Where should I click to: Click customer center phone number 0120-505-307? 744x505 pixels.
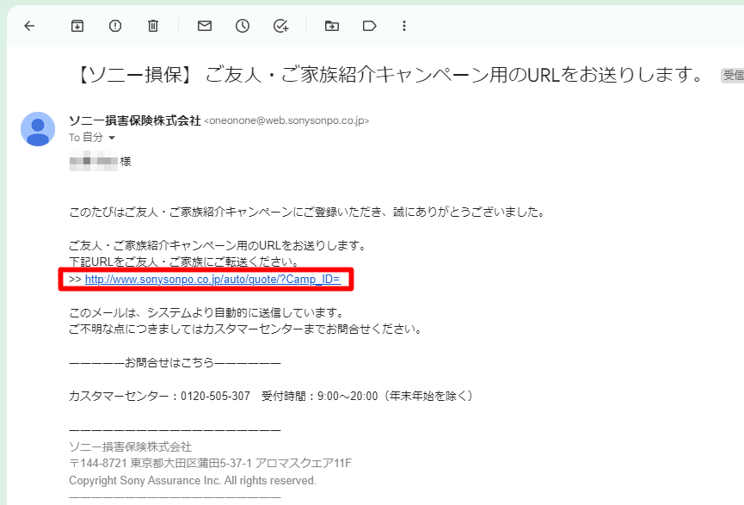[215, 396]
